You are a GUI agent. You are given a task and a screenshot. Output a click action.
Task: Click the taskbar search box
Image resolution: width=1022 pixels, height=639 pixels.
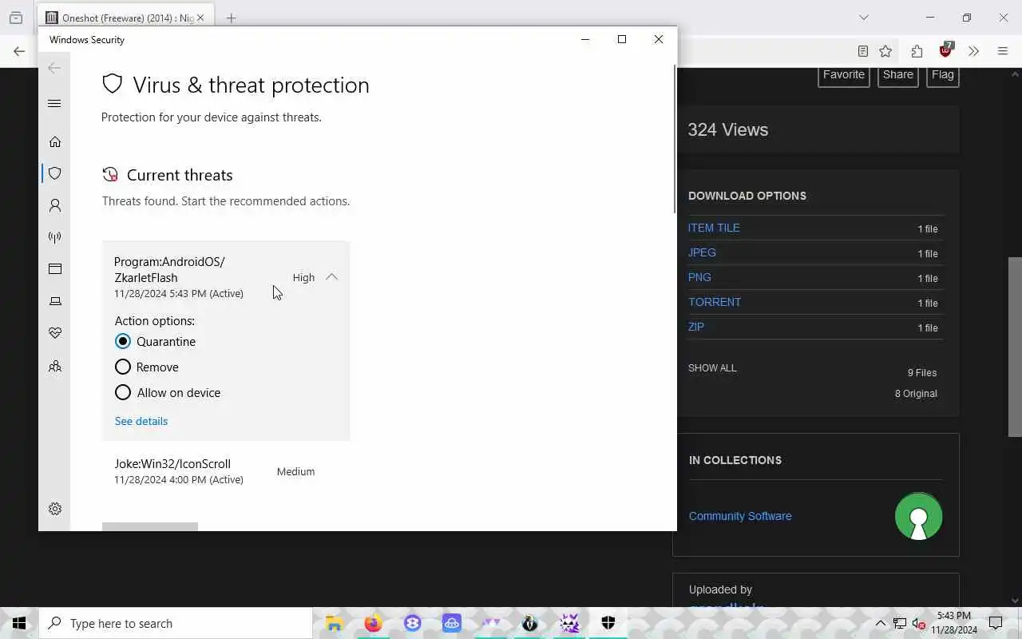176,623
